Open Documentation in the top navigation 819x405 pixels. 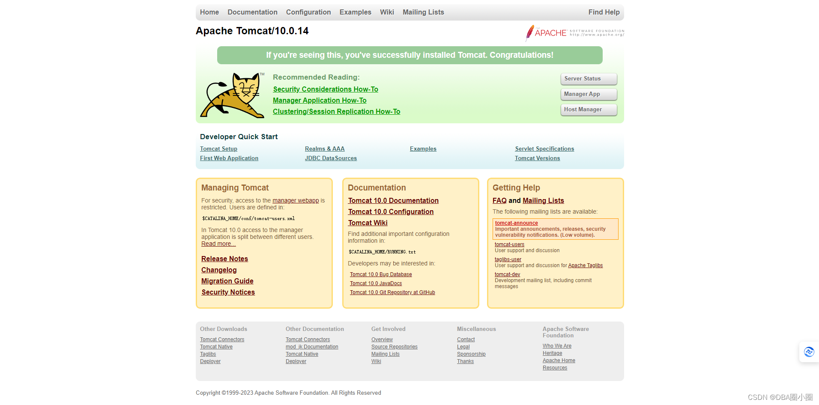(252, 12)
